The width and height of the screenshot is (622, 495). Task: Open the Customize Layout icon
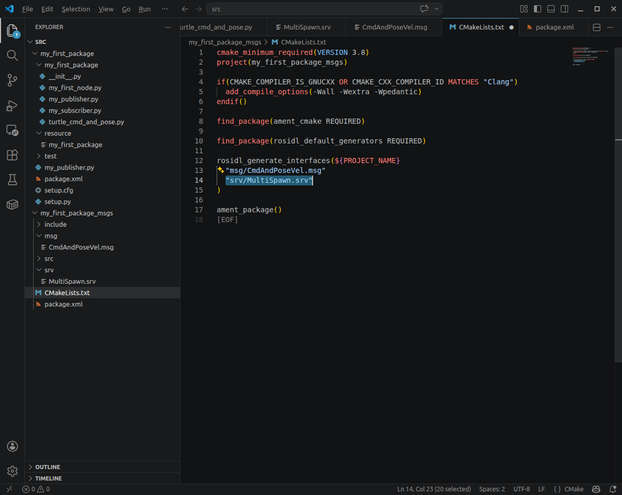pyautogui.click(x=524, y=9)
